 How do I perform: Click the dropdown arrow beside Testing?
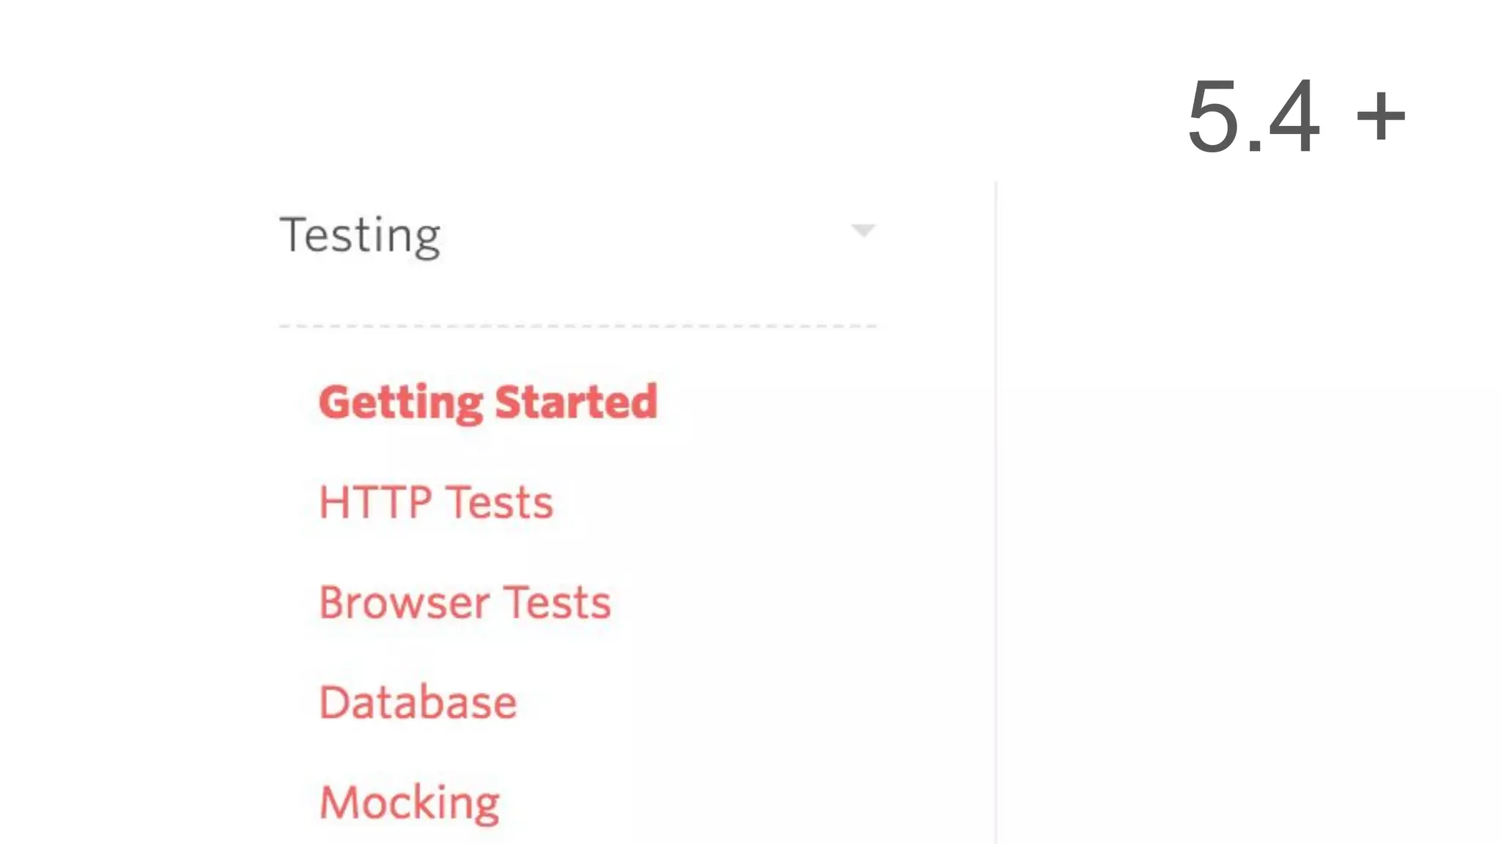(x=863, y=231)
